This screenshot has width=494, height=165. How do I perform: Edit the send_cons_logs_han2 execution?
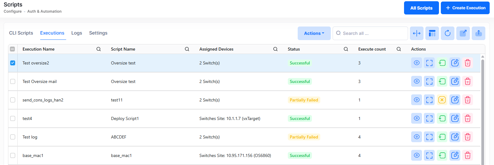coord(455,100)
